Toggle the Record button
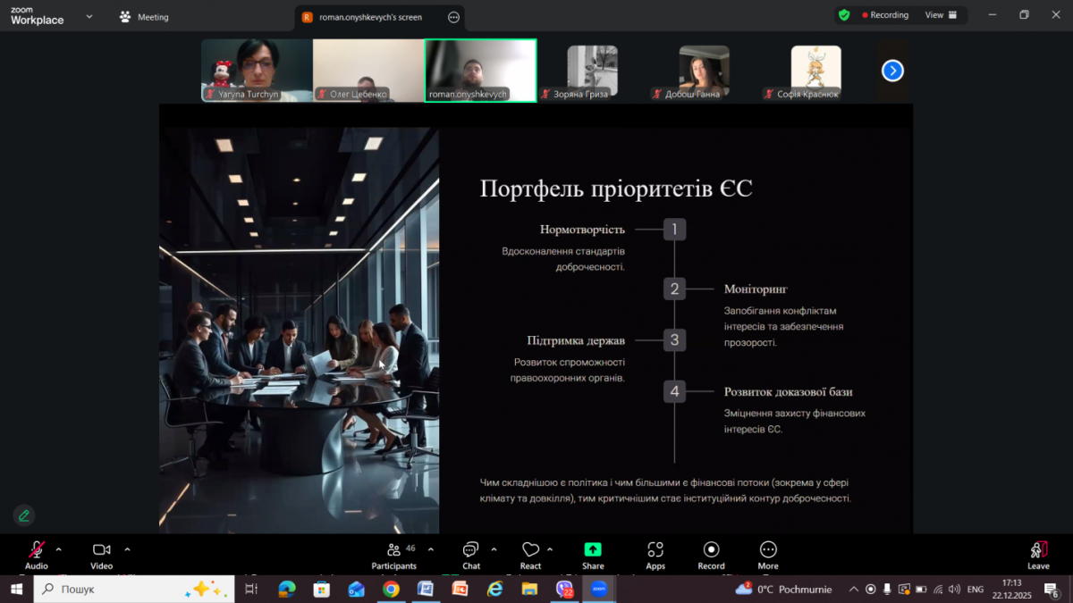1073x603 pixels. coord(711,550)
